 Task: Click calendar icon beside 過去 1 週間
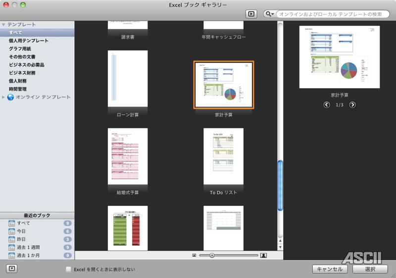tap(11, 247)
